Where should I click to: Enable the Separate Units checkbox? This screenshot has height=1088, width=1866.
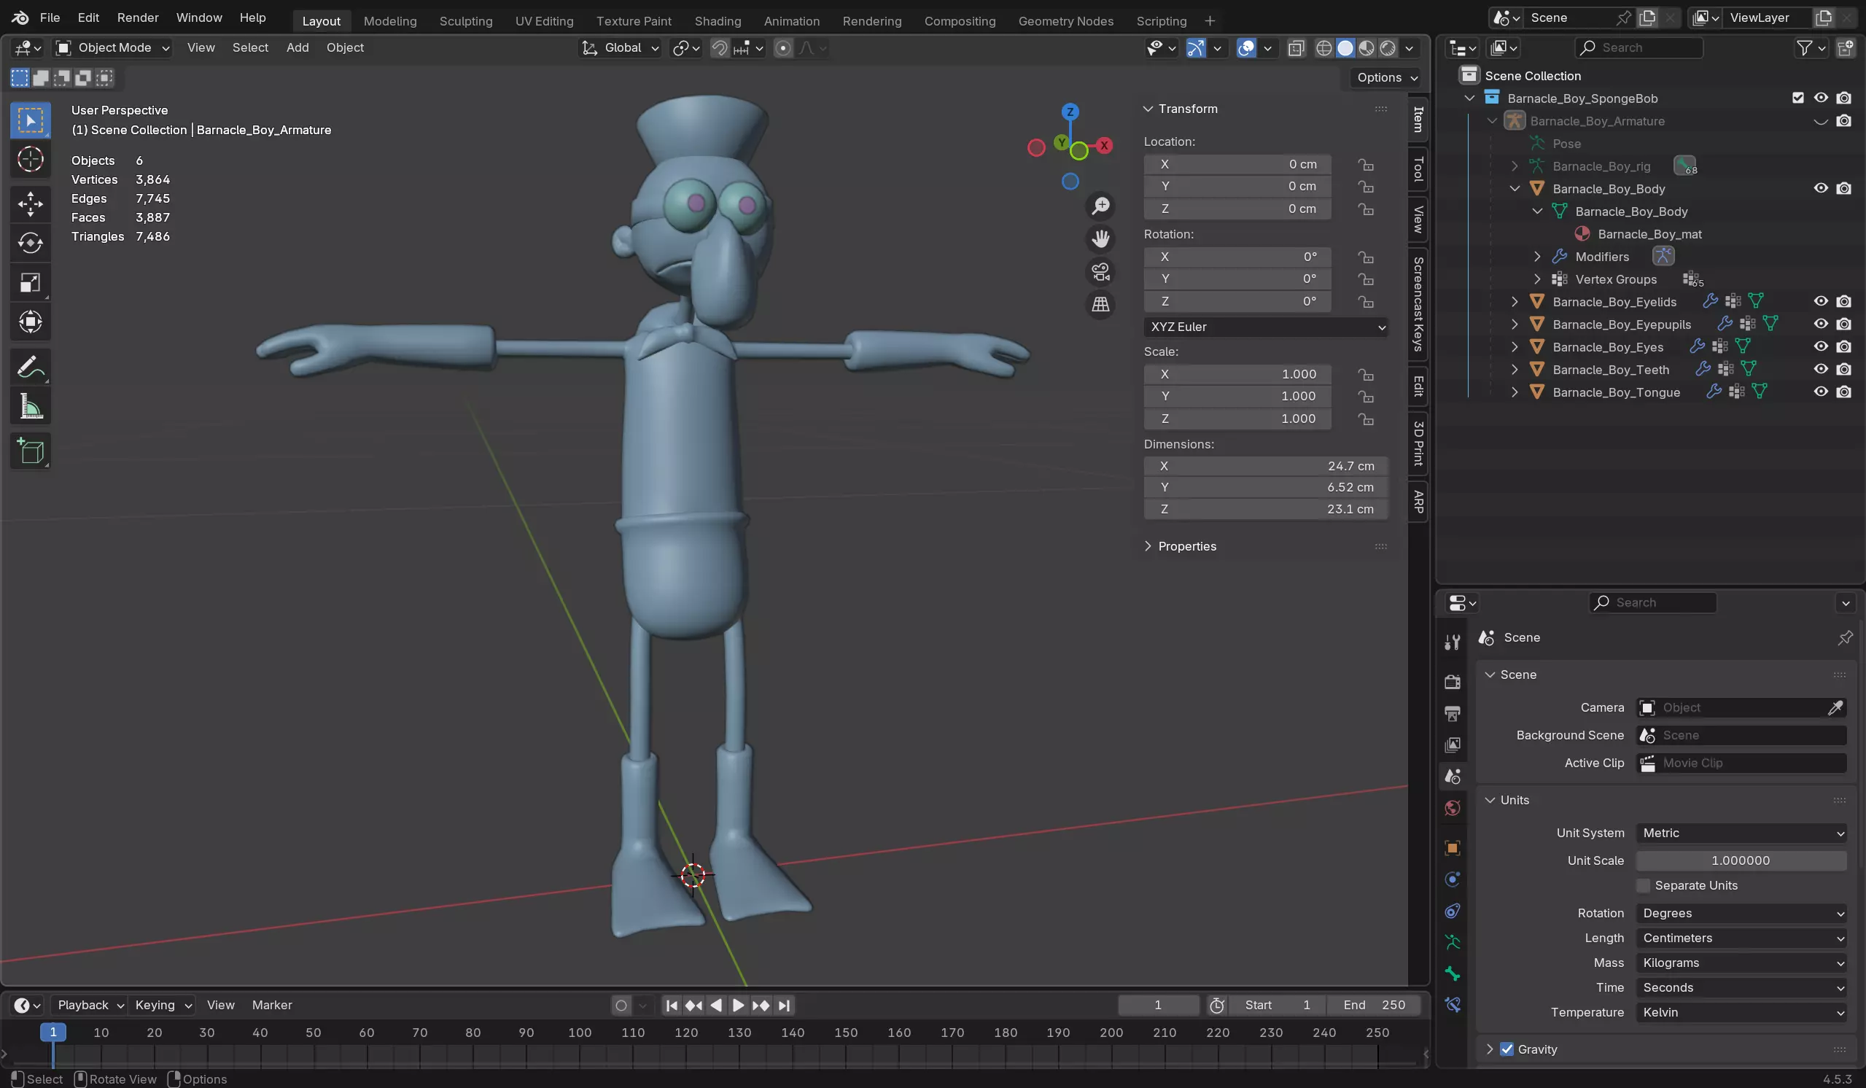[1643, 886]
